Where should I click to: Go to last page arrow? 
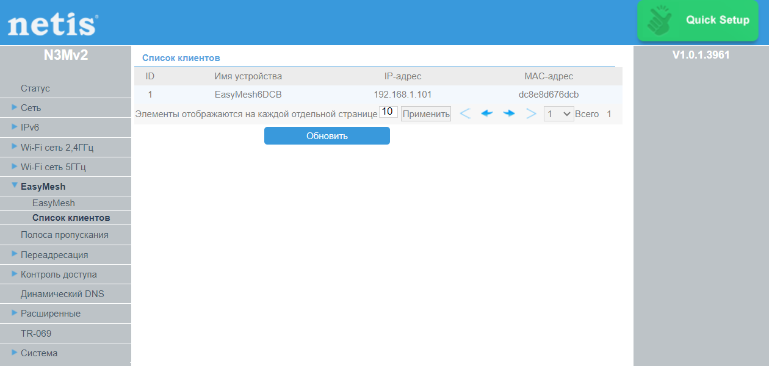pos(531,113)
